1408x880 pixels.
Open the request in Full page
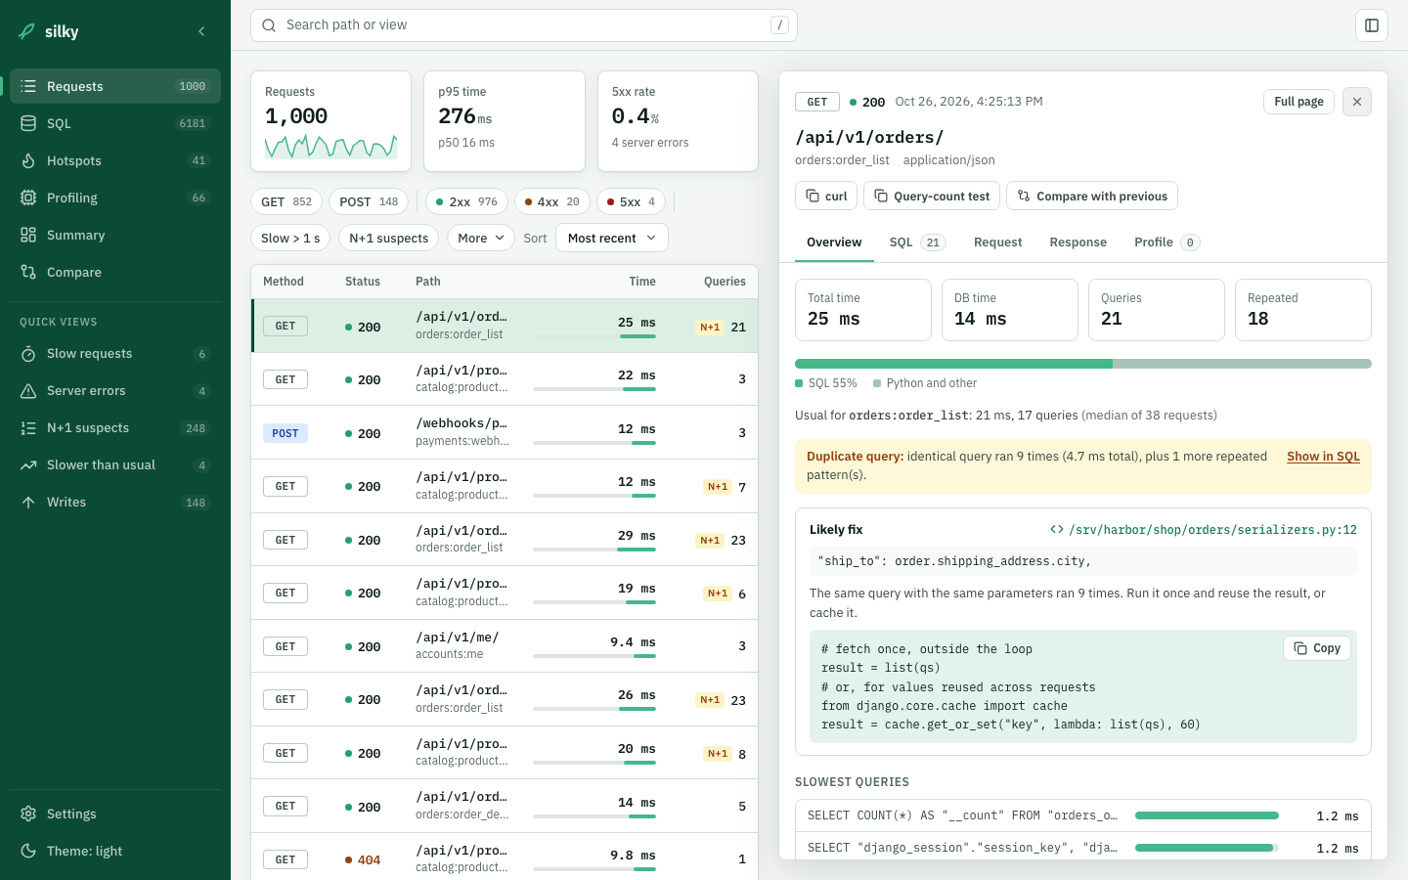(x=1298, y=102)
